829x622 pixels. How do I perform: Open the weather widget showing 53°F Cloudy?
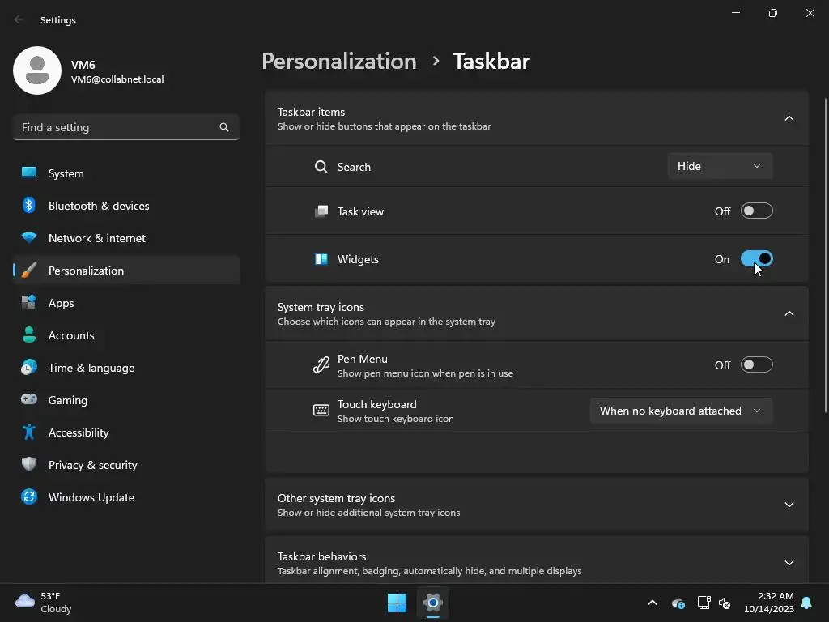pos(44,603)
